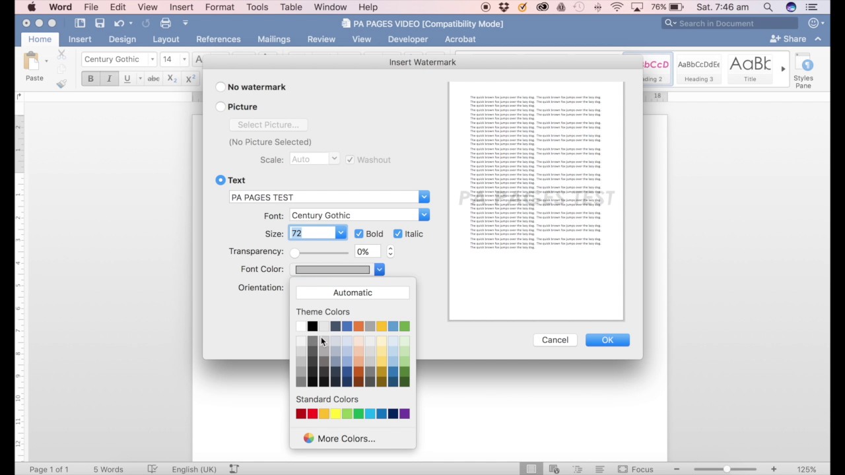Pick the black theme color swatch
Screen dimensions: 845x475
click(312, 326)
